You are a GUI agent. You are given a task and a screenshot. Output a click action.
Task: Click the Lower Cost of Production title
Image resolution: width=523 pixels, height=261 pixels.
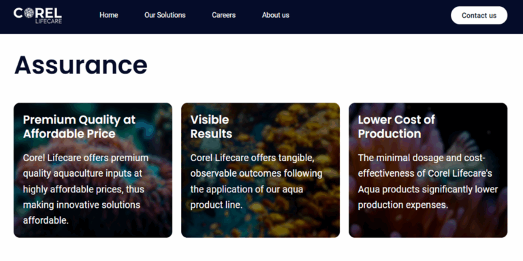[x=396, y=126]
